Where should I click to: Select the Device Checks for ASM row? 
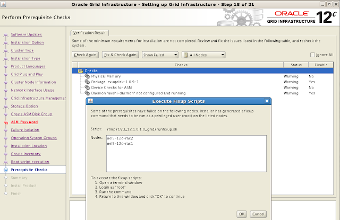202,87
